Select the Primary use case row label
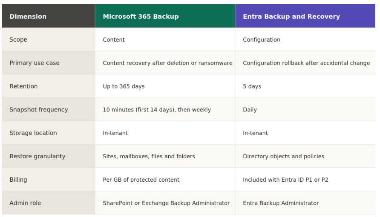Viewport: 380px width, 217px height. (35, 63)
